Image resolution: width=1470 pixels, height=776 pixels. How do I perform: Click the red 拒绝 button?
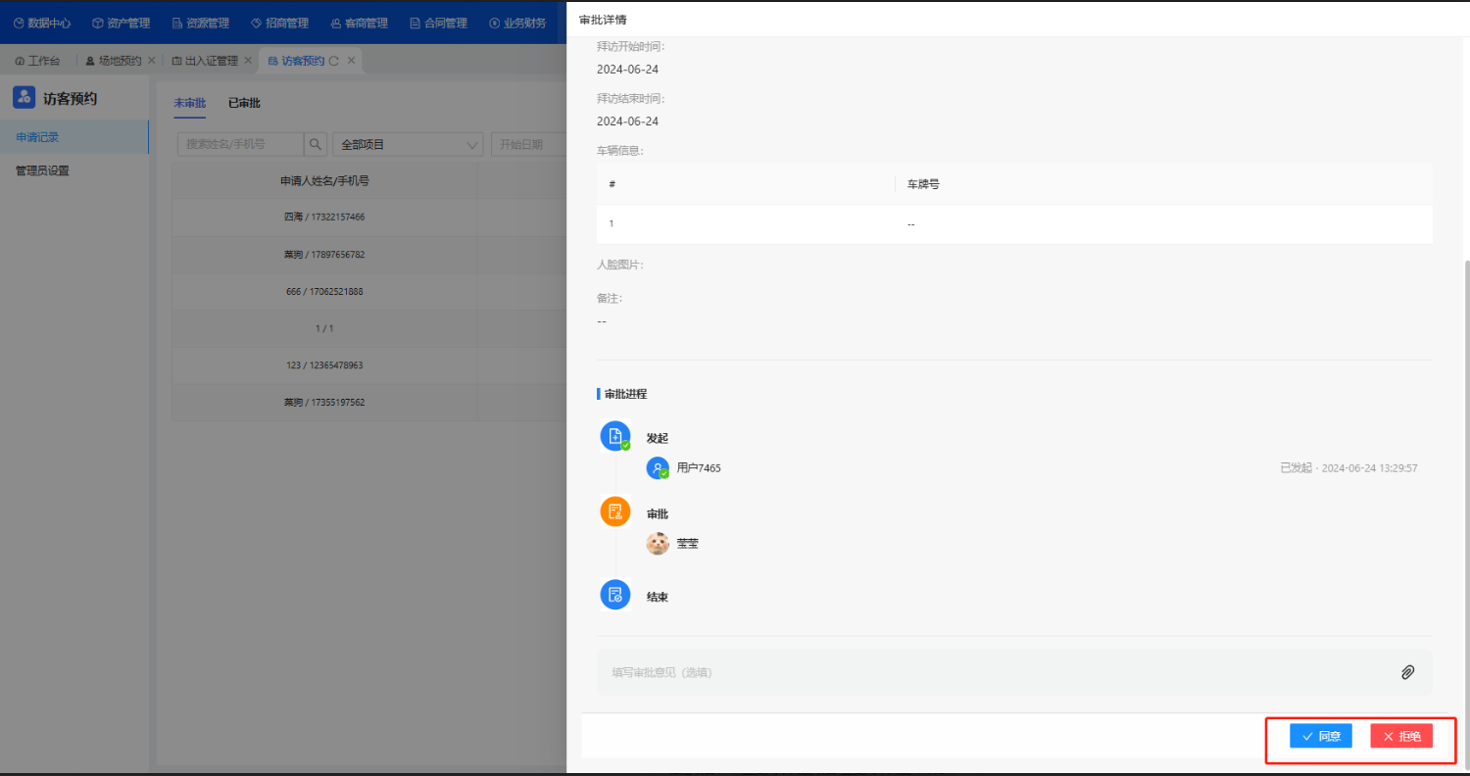click(1401, 736)
